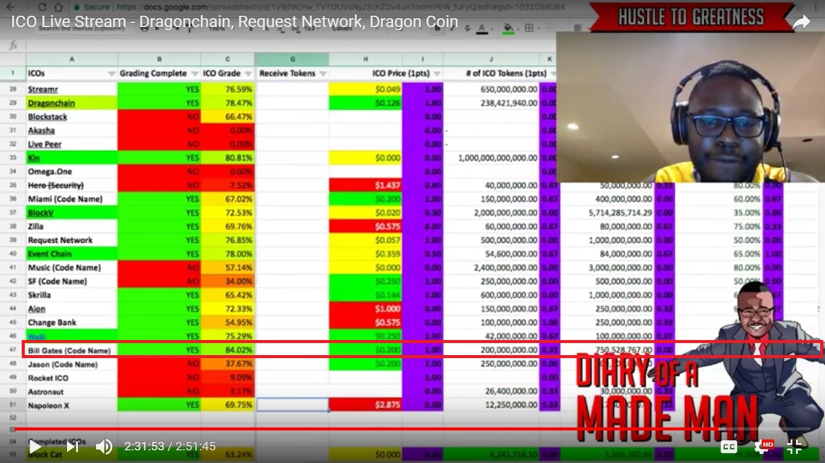Open the BlockV link

41,213
